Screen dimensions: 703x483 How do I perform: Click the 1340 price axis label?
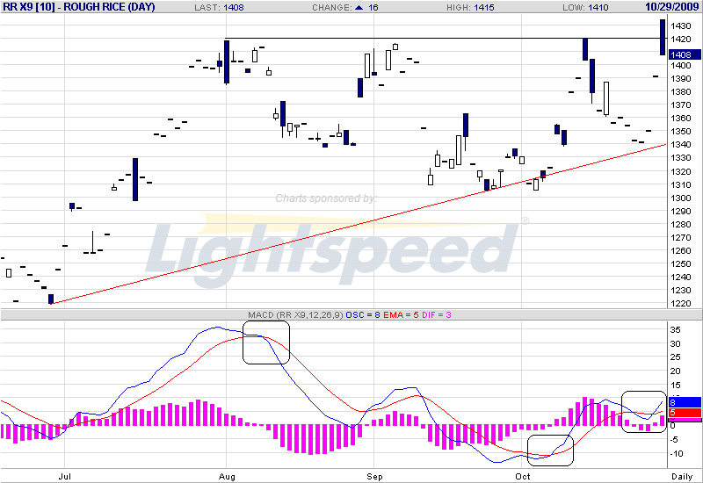click(x=680, y=145)
